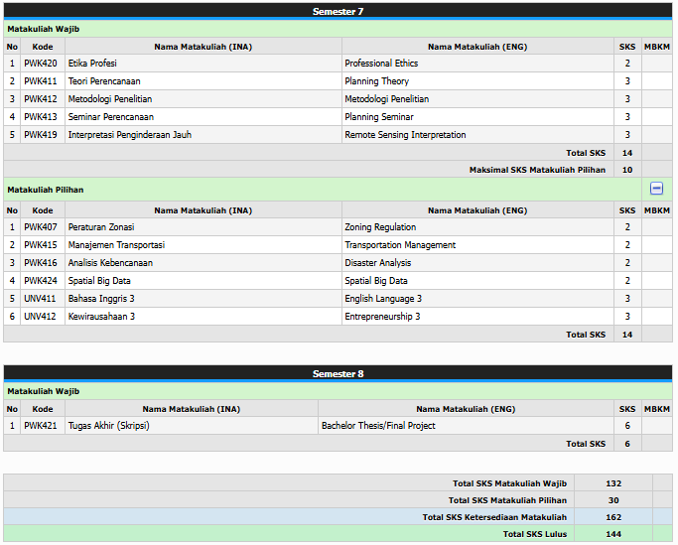This screenshot has width=678, height=545.
Task: Select the Disaster Analysis cell
Action: coord(377,263)
